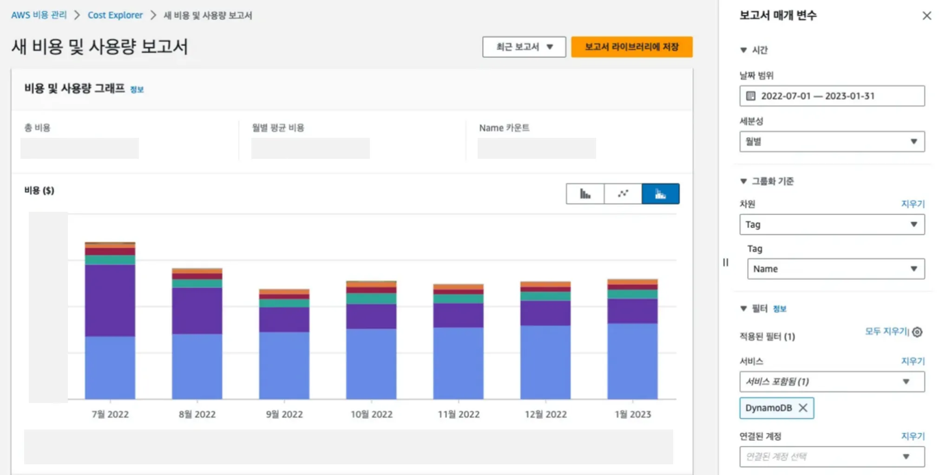Navigate to Cost Explorer via breadcrumb
Screen dimensions: 939x475
tap(115, 15)
